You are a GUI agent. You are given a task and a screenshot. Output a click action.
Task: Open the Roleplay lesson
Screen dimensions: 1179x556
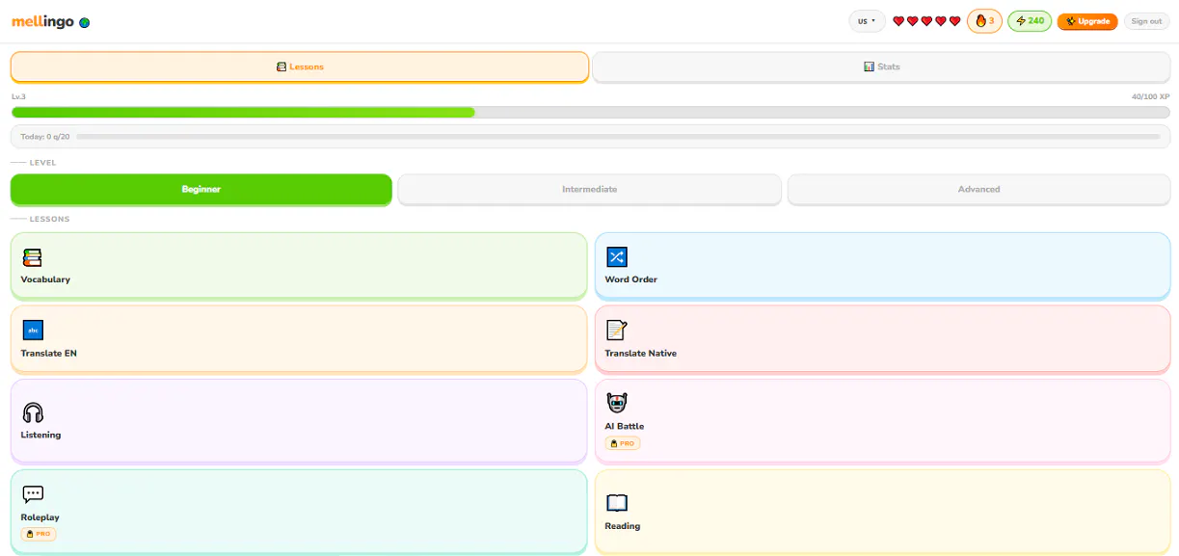tap(299, 511)
